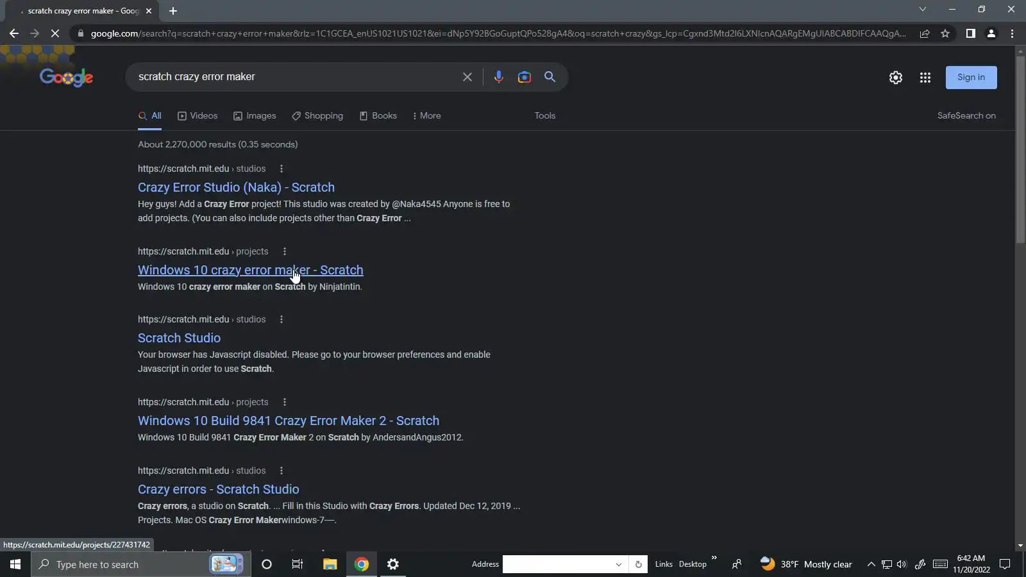Switch to the Shopping tab
This screenshot has height=577, width=1026.
coord(317,116)
